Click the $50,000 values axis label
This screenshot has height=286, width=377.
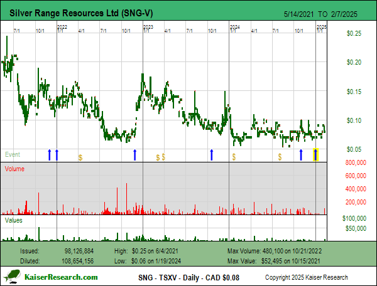coord(356,228)
